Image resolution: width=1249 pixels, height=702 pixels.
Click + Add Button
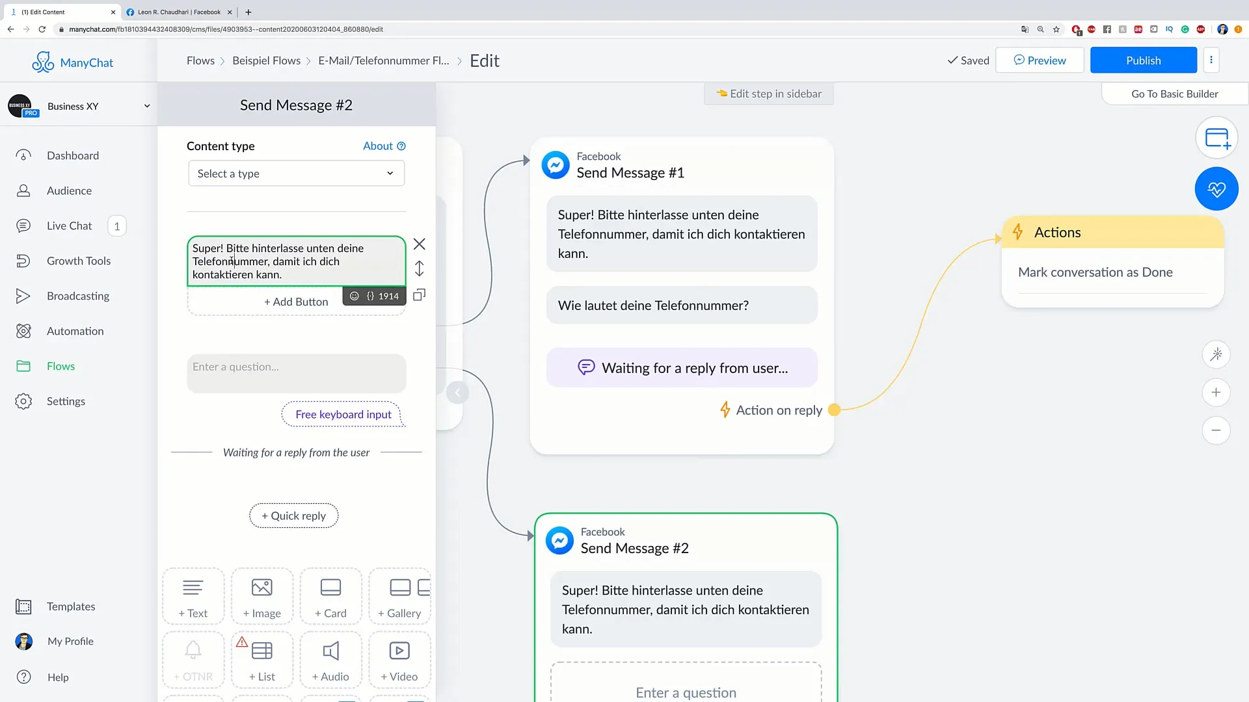[x=296, y=302]
